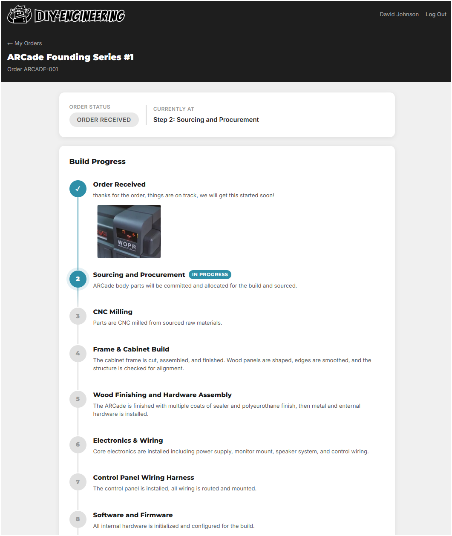The width and height of the screenshot is (452, 536).
Task: Open the WOPR photo thumbnail
Action: pyautogui.click(x=129, y=231)
